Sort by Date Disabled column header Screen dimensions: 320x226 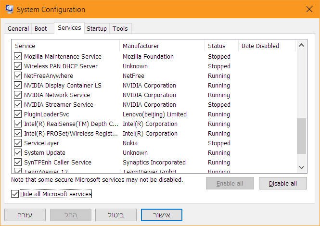(267, 46)
